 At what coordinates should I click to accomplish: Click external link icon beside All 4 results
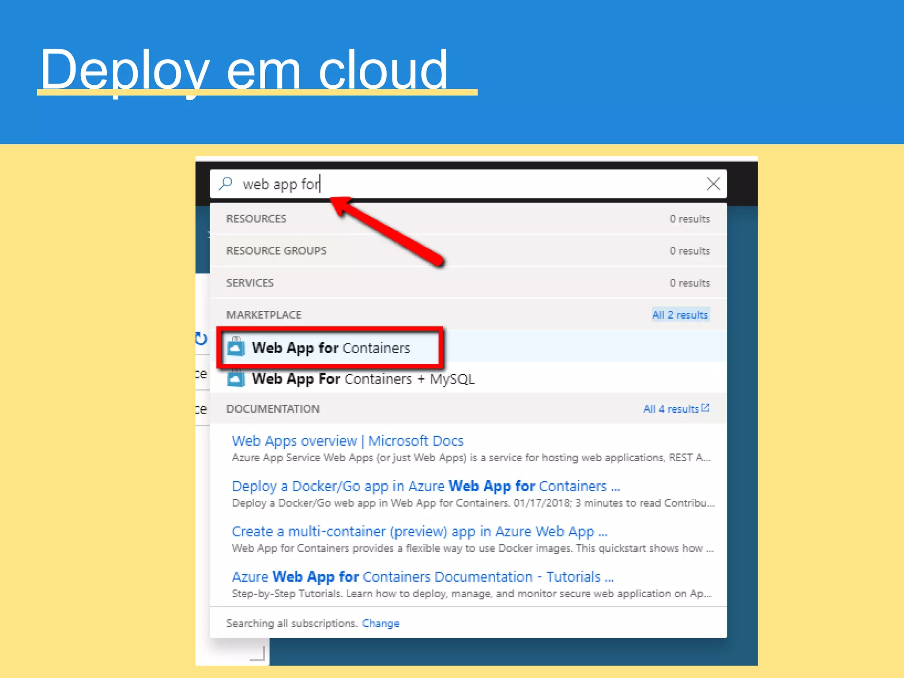point(705,408)
